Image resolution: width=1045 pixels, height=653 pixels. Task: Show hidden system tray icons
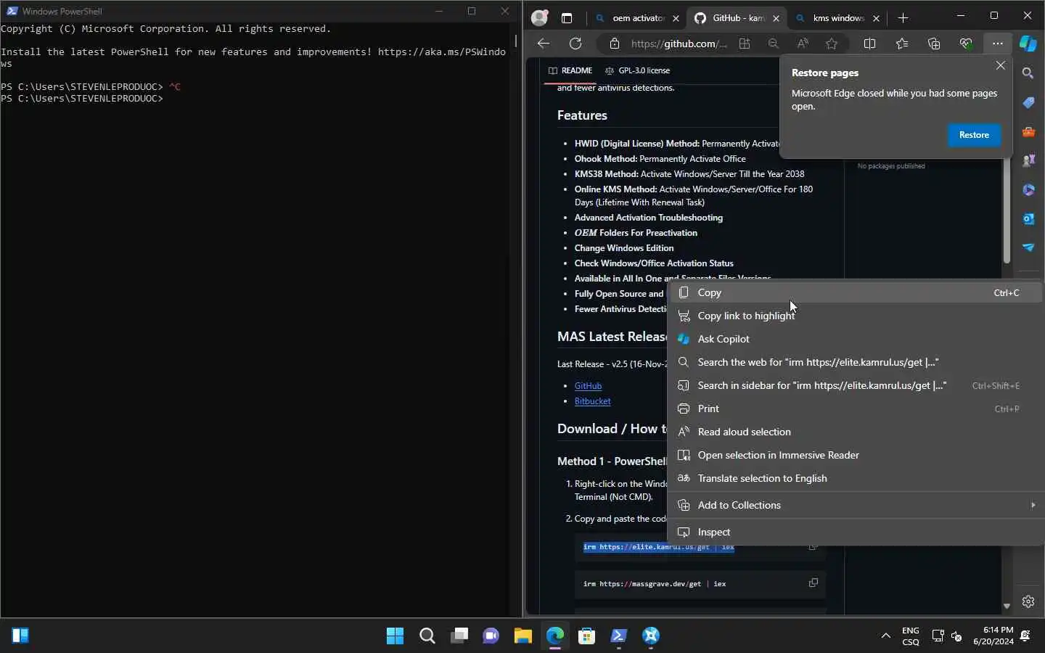(885, 636)
